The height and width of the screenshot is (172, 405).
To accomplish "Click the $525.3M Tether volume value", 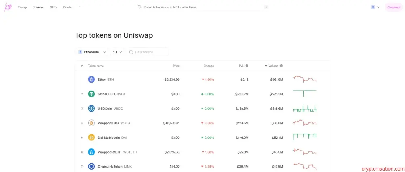I will pyautogui.click(x=276, y=94).
